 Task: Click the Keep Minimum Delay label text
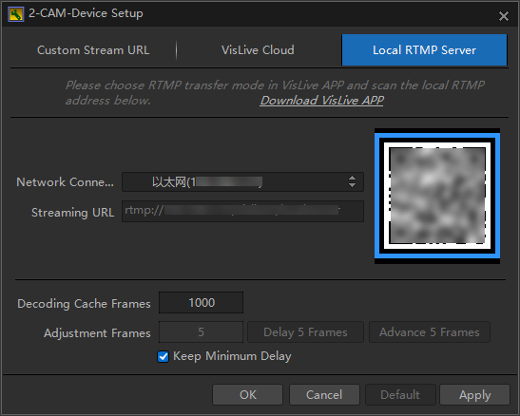[232, 356]
